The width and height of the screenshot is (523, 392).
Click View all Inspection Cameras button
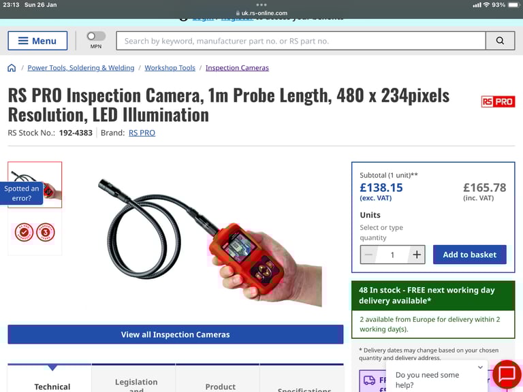coord(176,334)
